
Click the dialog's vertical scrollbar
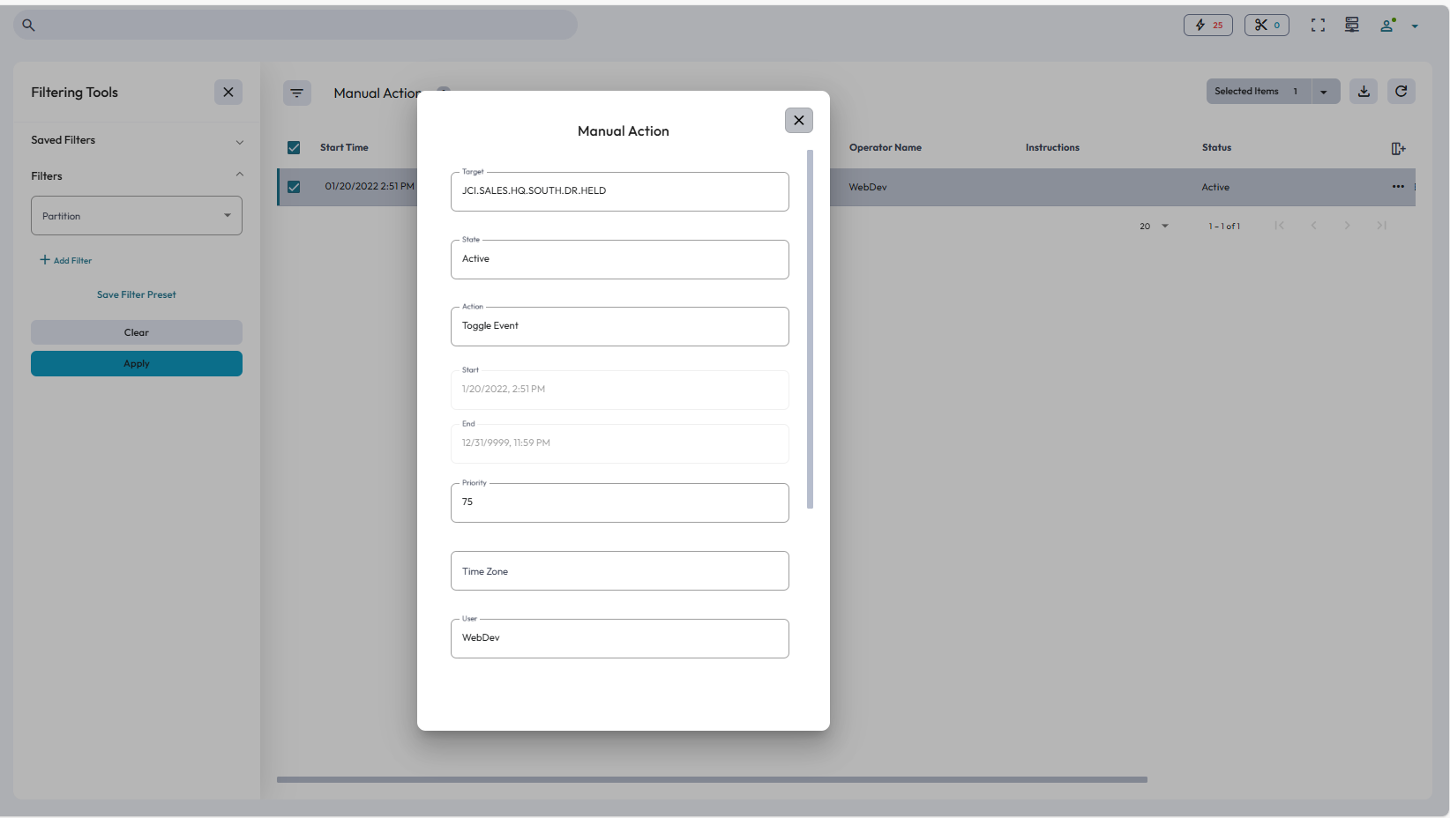pyautogui.click(x=810, y=329)
